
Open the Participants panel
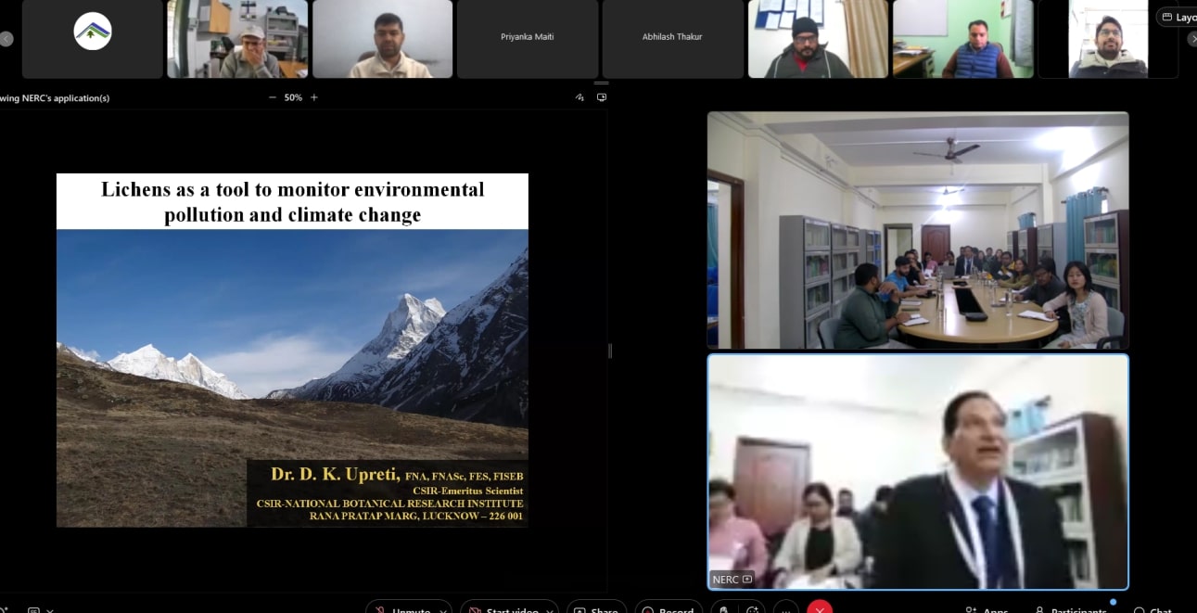1073,609
